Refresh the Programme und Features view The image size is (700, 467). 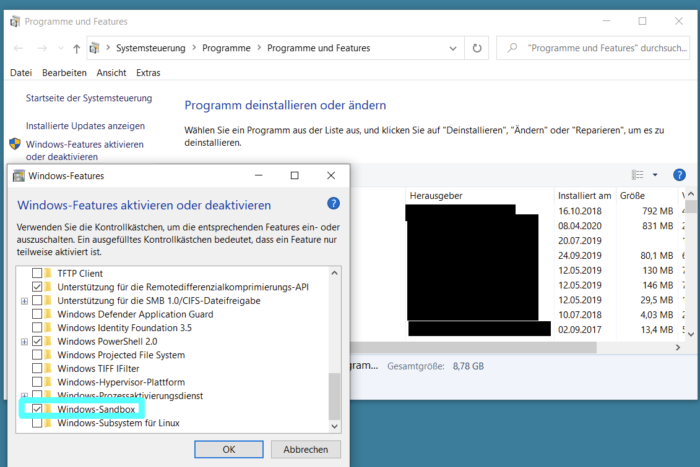point(477,48)
